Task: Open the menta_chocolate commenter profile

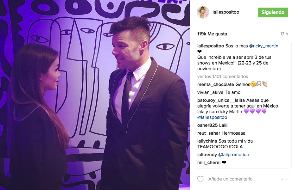Action: [216, 84]
